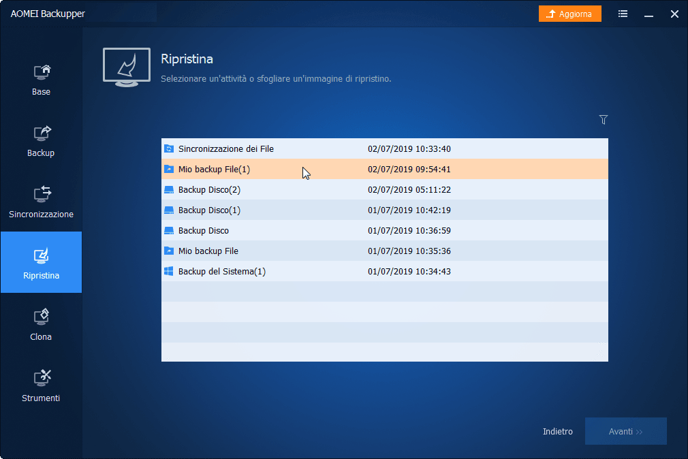Select the Backup del Sistema(1) row
This screenshot has height=459, width=688.
pyautogui.click(x=385, y=271)
